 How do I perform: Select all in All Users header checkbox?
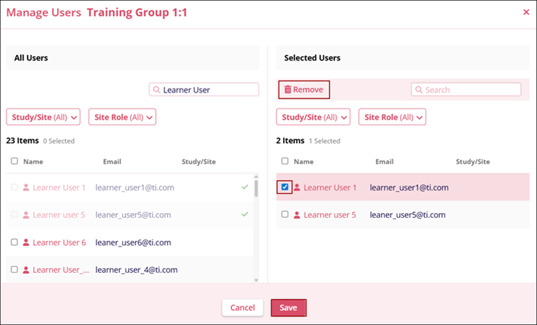14,161
